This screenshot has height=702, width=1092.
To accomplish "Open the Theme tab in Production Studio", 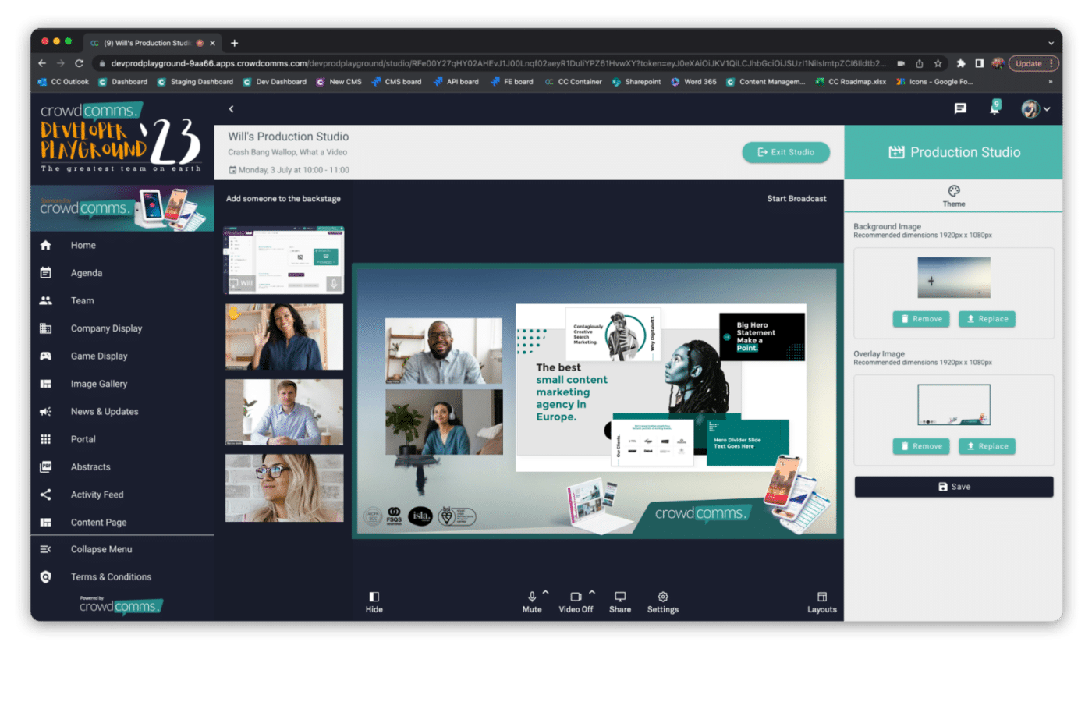I will tap(953, 197).
